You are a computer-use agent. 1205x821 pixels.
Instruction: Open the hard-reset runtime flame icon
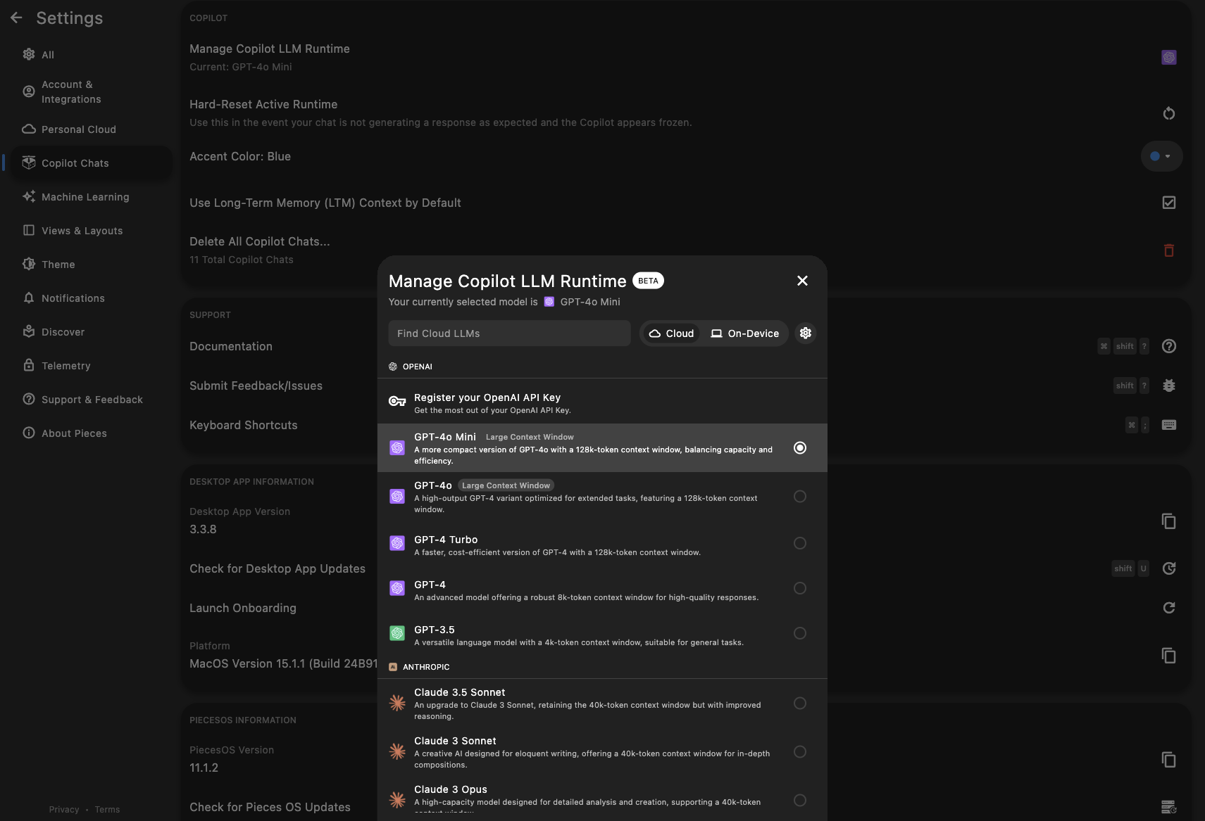tap(1168, 113)
